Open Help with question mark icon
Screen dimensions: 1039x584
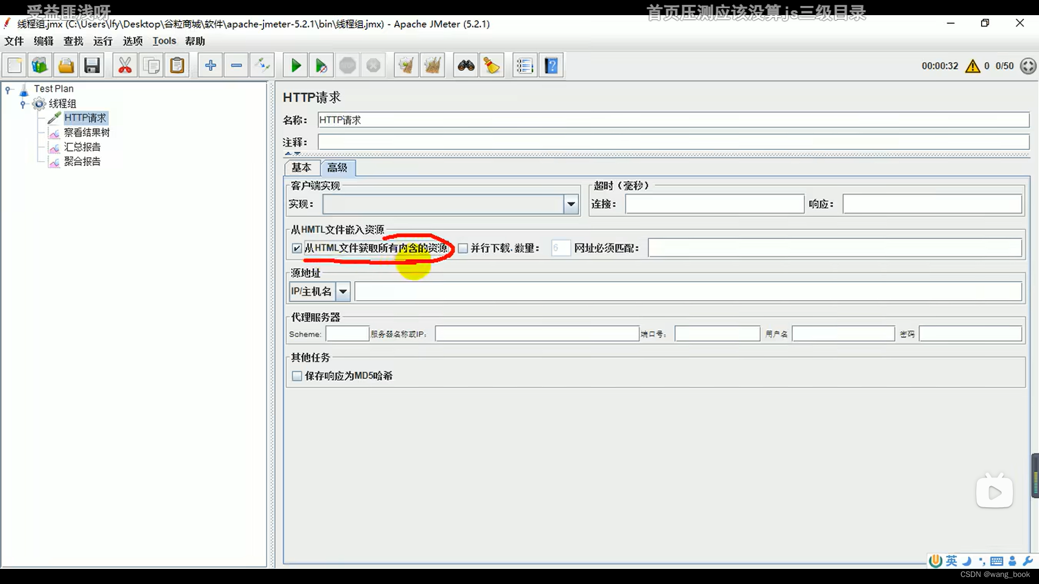click(x=551, y=65)
